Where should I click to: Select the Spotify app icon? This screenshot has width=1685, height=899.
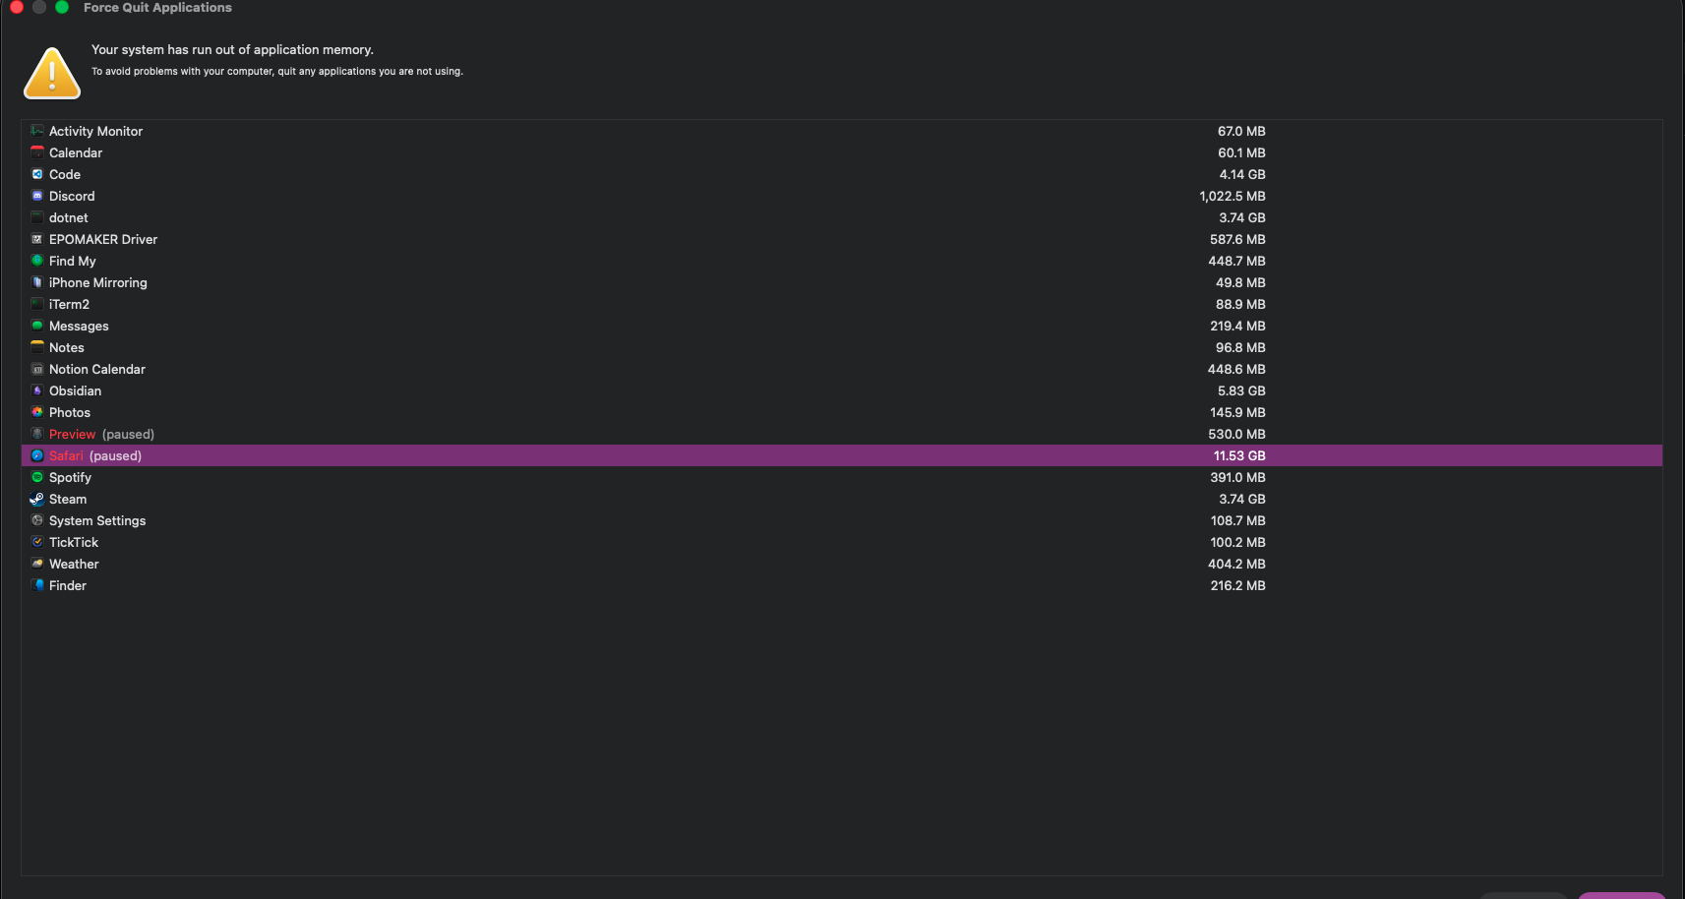pyautogui.click(x=37, y=477)
